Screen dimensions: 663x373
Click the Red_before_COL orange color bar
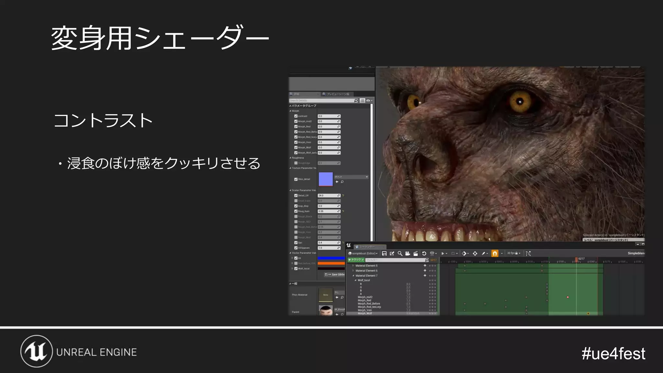pyautogui.click(x=331, y=264)
